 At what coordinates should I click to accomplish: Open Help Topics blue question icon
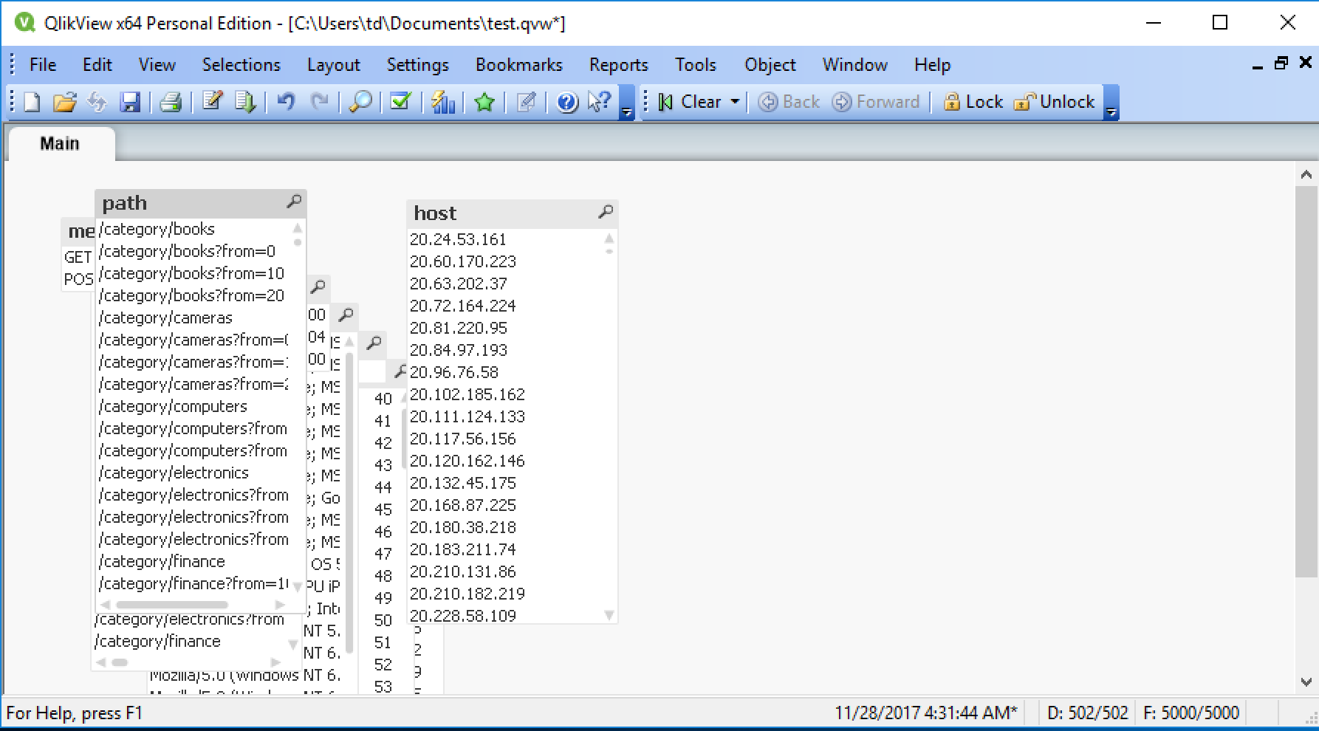(567, 102)
